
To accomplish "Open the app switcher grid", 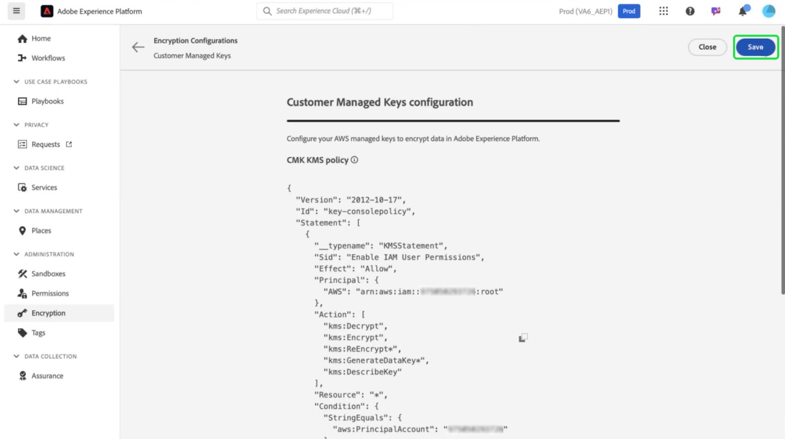I will coord(664,11).
